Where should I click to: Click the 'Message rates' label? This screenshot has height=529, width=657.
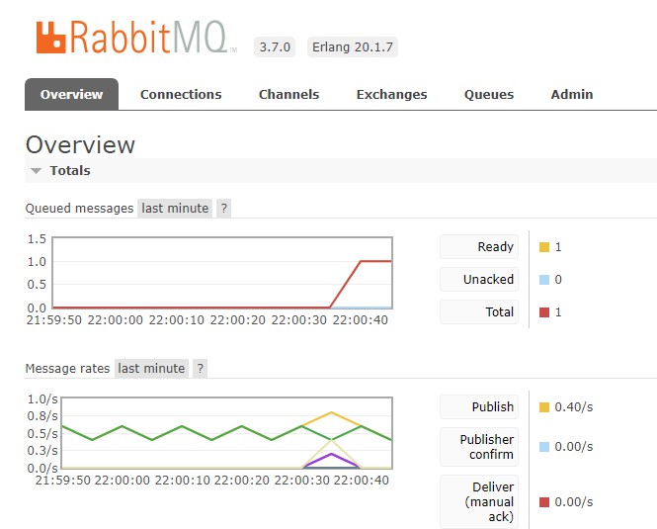coord(67,369)
